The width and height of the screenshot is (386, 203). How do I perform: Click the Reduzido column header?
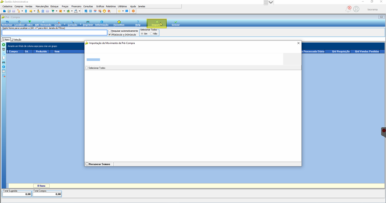pyautogui.click(x=41, y=51)
